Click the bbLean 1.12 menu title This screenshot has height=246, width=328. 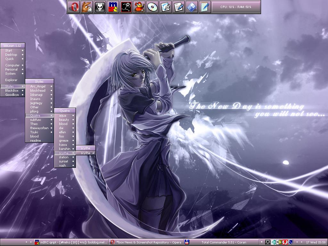tap(12, 45)
